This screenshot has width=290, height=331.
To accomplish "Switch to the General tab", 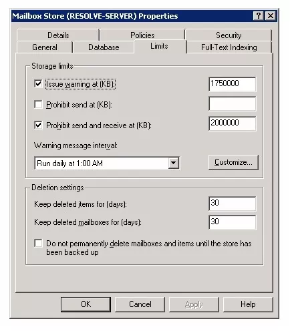I will coord(45,47).
